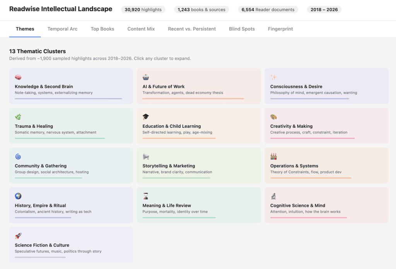The height and width of the screenshot is (269, 396).
Task: Open the Recent vs. Persistent tab
Action: click(192, 29)
